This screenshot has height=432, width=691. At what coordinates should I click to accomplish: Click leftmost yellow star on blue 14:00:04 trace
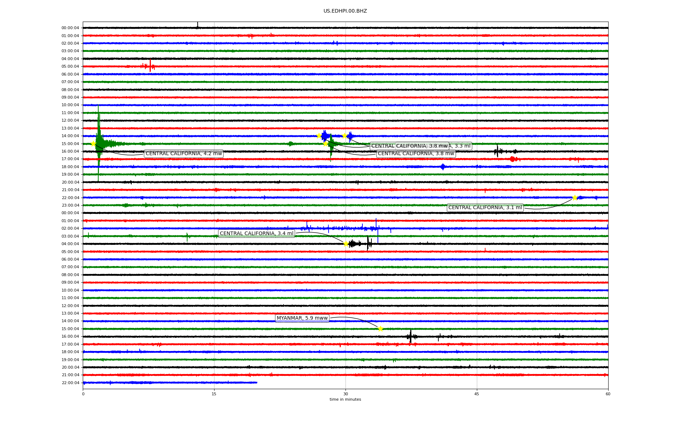(319, 136)
